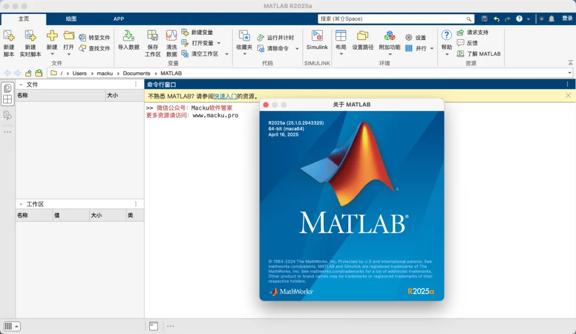
Task: Clear the workspace with 清空工作区
Action: point(200,54)
